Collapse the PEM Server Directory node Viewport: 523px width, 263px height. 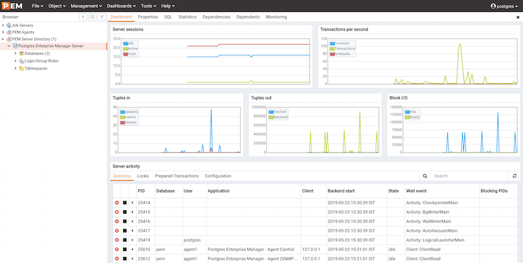click(3, 39)
